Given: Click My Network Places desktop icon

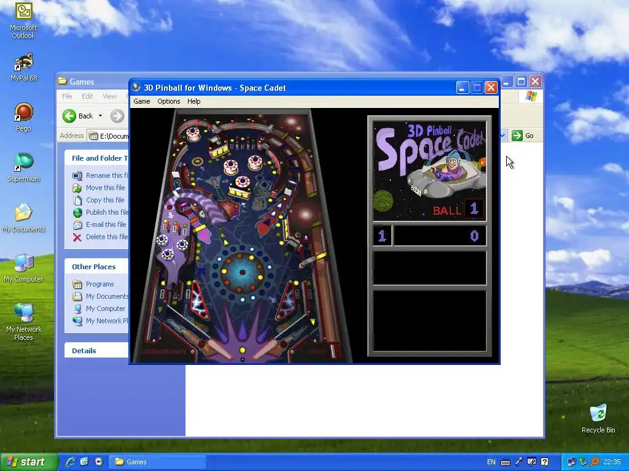Looking at the screenshot, I should [23, 323].
